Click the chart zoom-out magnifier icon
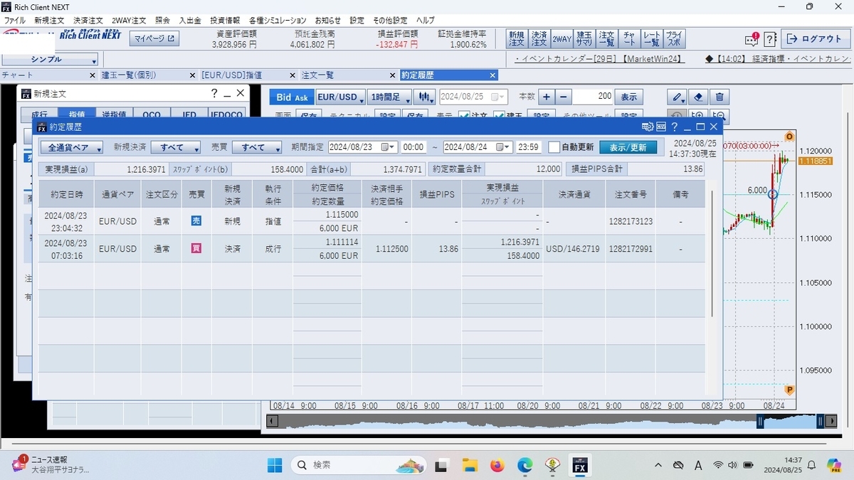This screenshot has height=480, width=854. 719,117
